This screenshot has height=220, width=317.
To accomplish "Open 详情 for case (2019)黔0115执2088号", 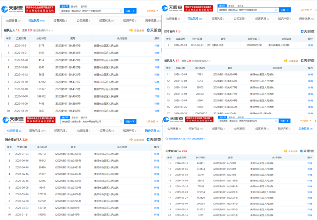I will pyautogui.click(x=310, y=192).
